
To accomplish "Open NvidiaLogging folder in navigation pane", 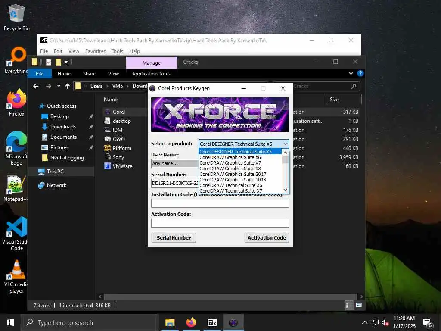I will [x=67, y=158].
